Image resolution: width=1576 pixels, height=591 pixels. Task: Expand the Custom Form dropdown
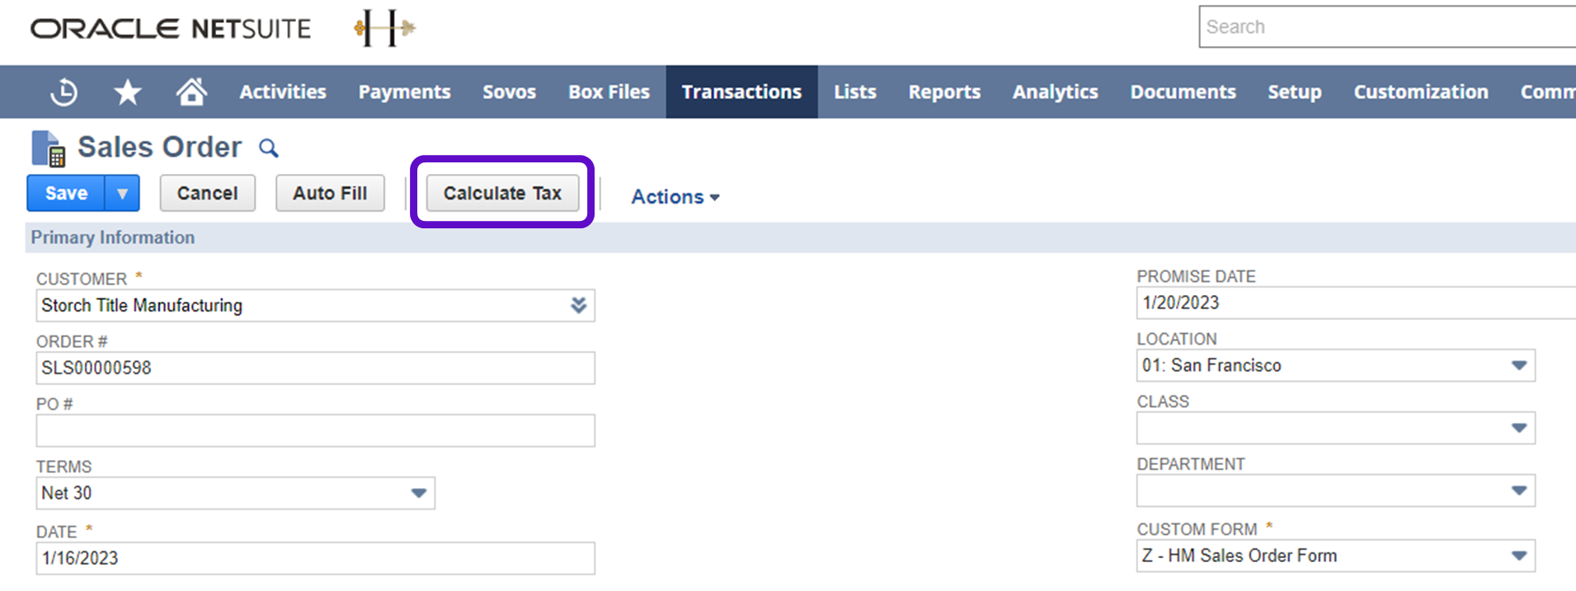point(1518,556)
